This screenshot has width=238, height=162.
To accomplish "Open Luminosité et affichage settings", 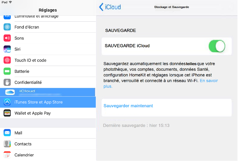I will click(x=48, y=18).
